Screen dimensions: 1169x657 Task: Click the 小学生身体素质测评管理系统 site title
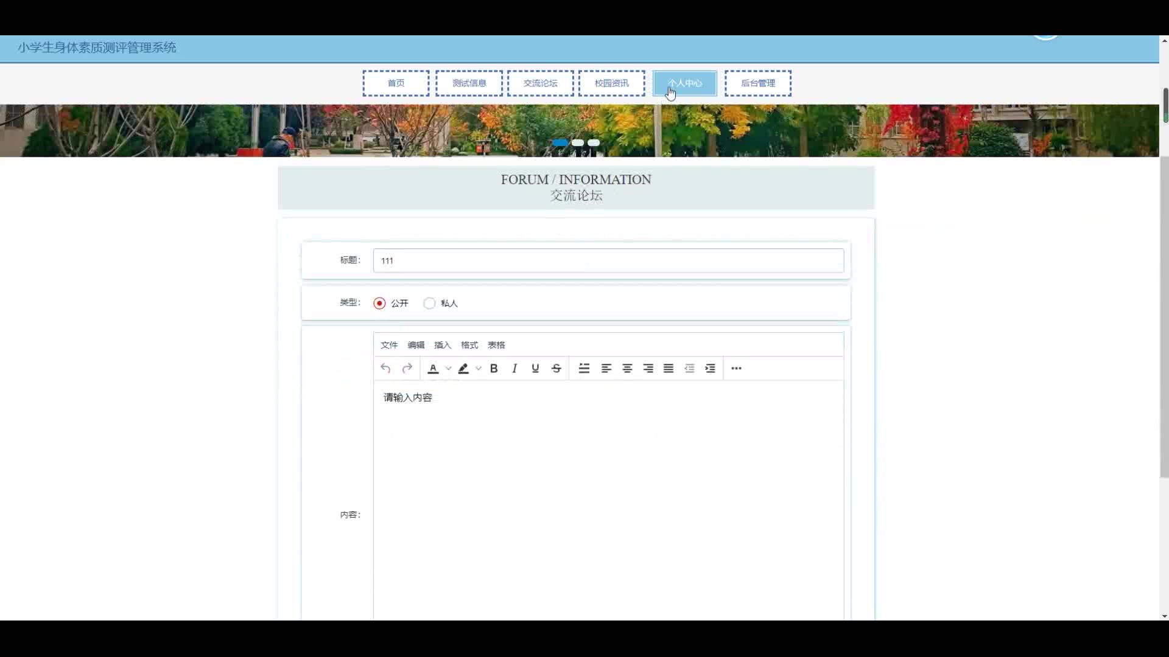97,47
